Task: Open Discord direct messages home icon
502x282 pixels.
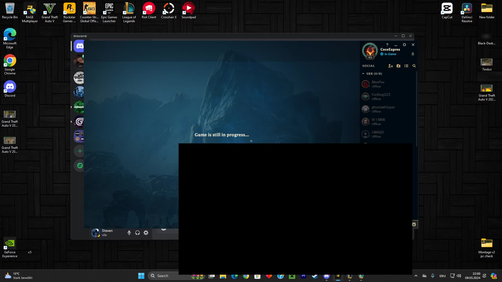Action: (x=79, y=46)
